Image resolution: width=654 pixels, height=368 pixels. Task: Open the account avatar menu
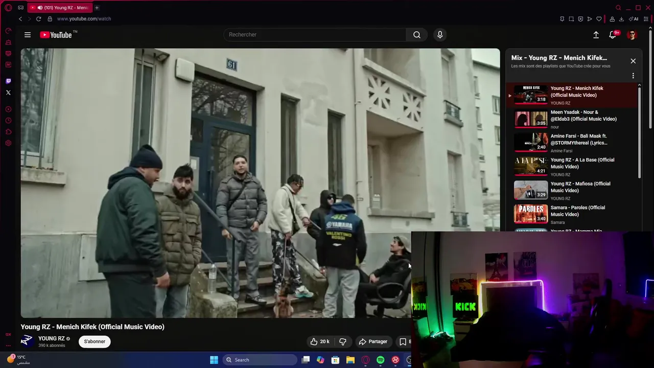[x=632, y=35]
